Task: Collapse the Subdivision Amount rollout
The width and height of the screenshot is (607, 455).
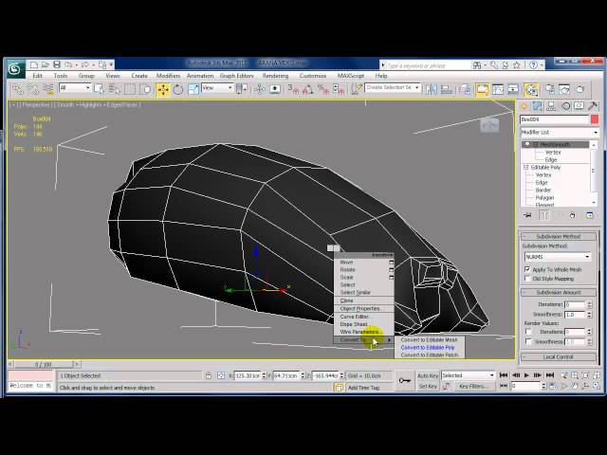Action: tap(558, 293)
